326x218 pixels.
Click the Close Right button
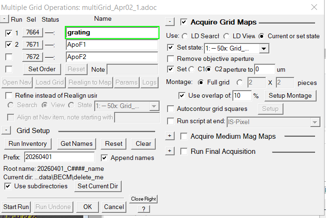(143, 199)
